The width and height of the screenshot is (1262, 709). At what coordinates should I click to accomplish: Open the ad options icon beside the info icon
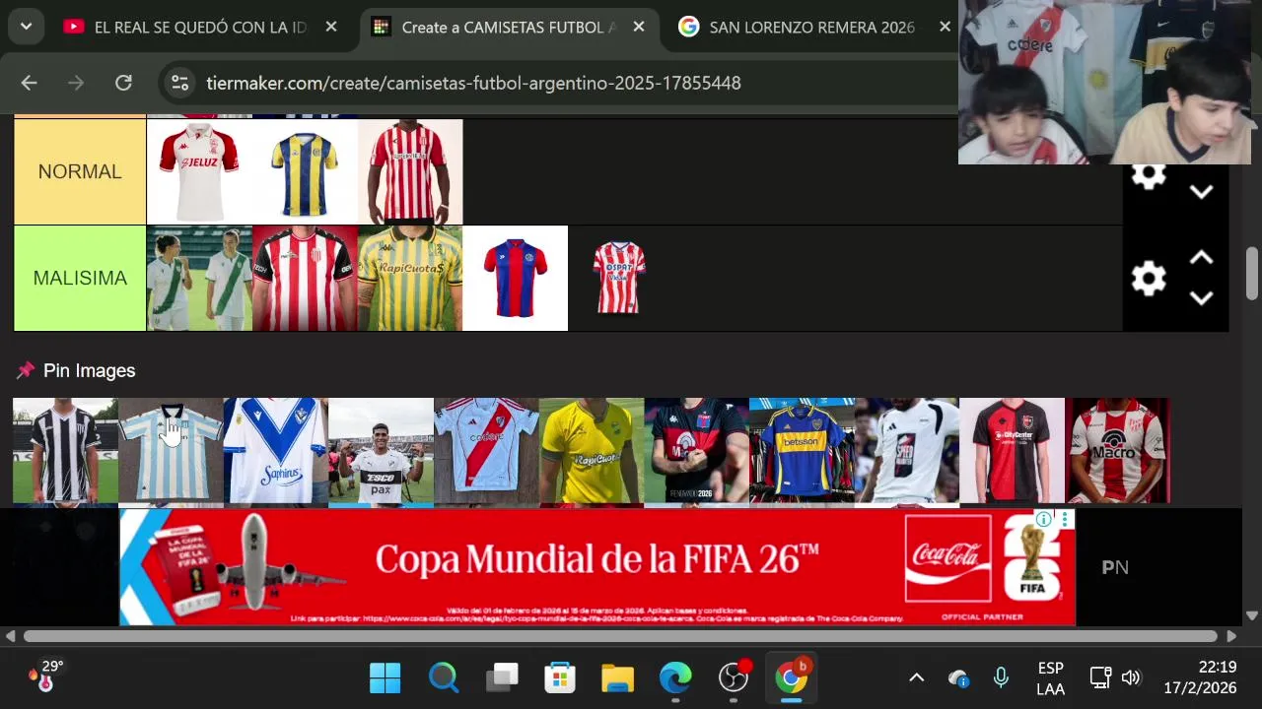click(1065, 519)
